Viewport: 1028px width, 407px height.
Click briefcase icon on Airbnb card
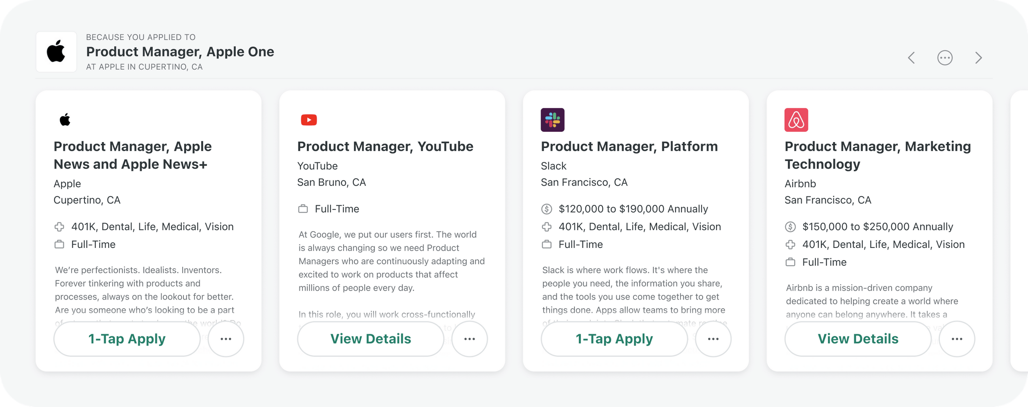point(790,262)
